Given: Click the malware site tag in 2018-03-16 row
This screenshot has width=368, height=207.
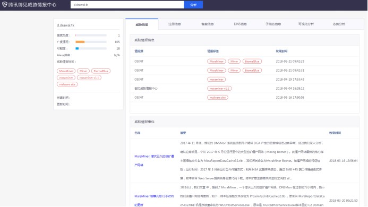Looking at the screenshot, I should point(218,98).
